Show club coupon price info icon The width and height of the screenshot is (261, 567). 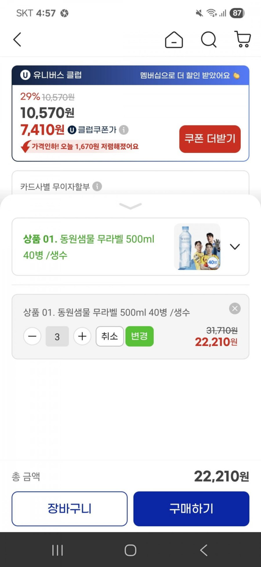click(x=124, y=130)
